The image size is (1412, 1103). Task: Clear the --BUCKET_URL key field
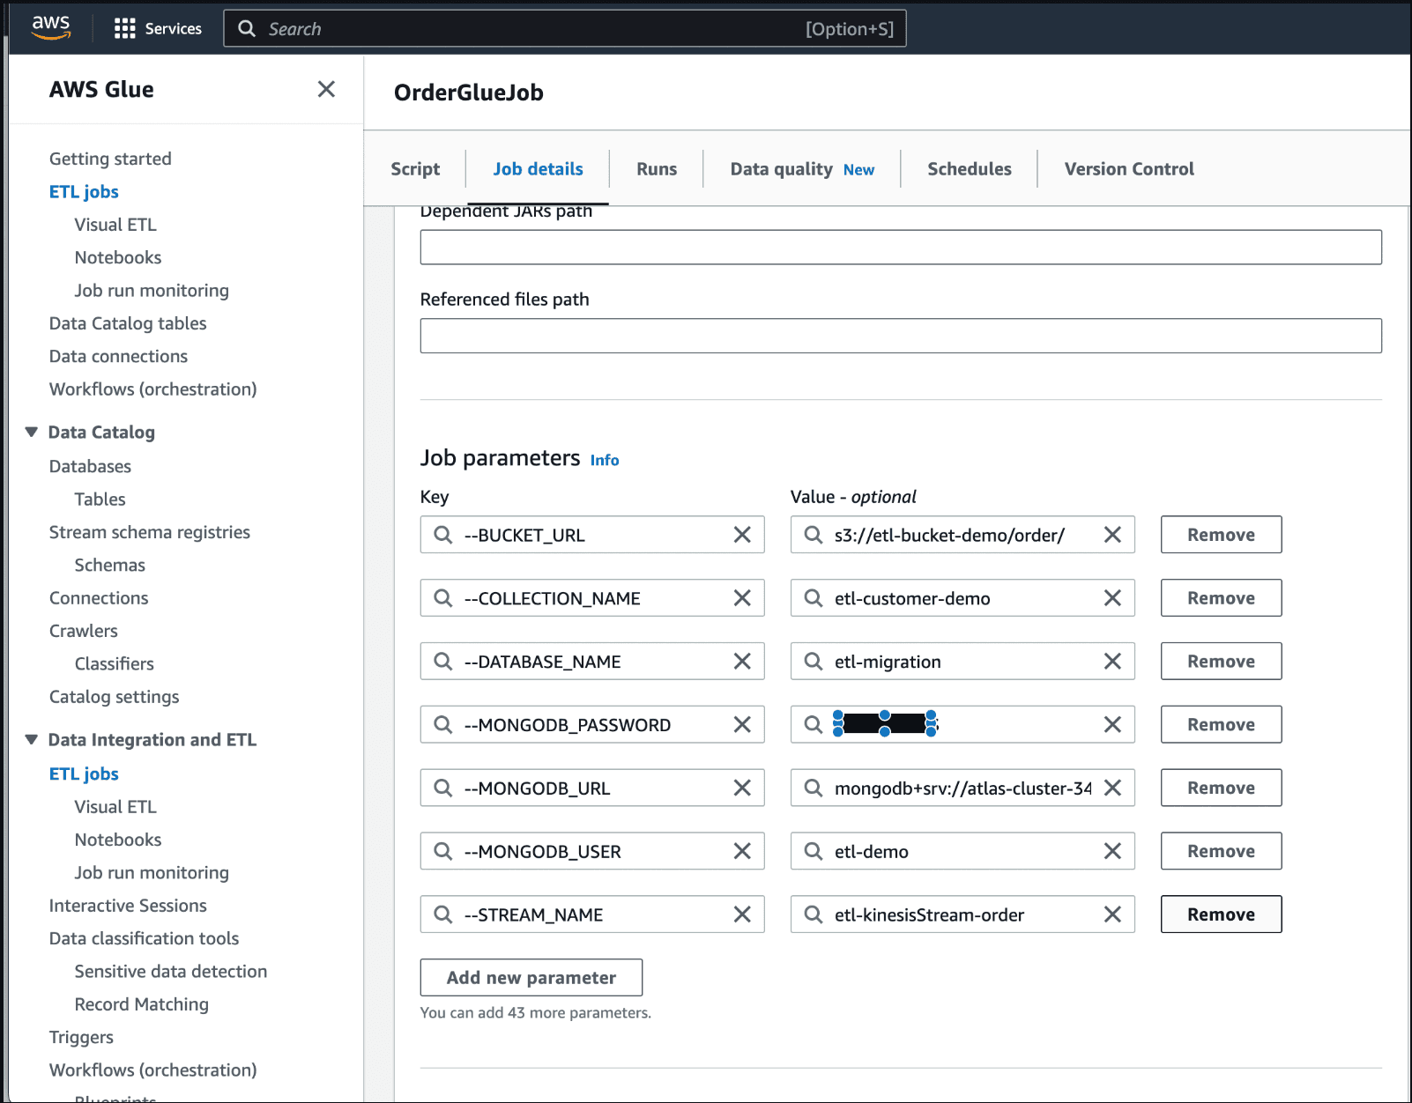click(x=742, y=535)
